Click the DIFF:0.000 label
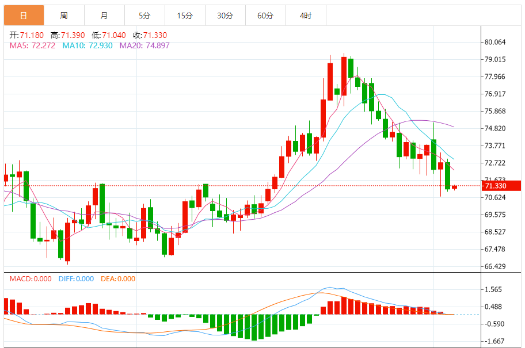This screenshot has height=348, width=525. (76, 279)
